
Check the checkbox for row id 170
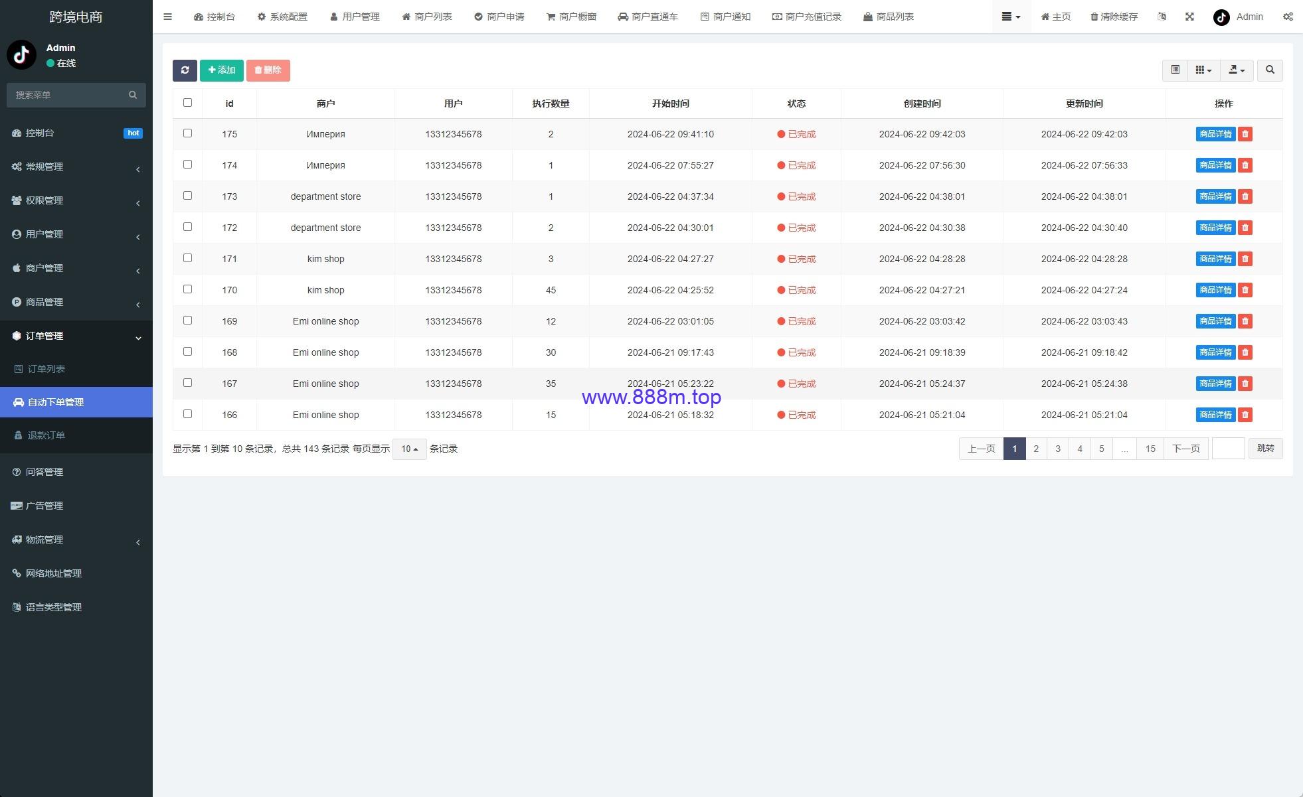pyautogui.click(x=187, y=289)
